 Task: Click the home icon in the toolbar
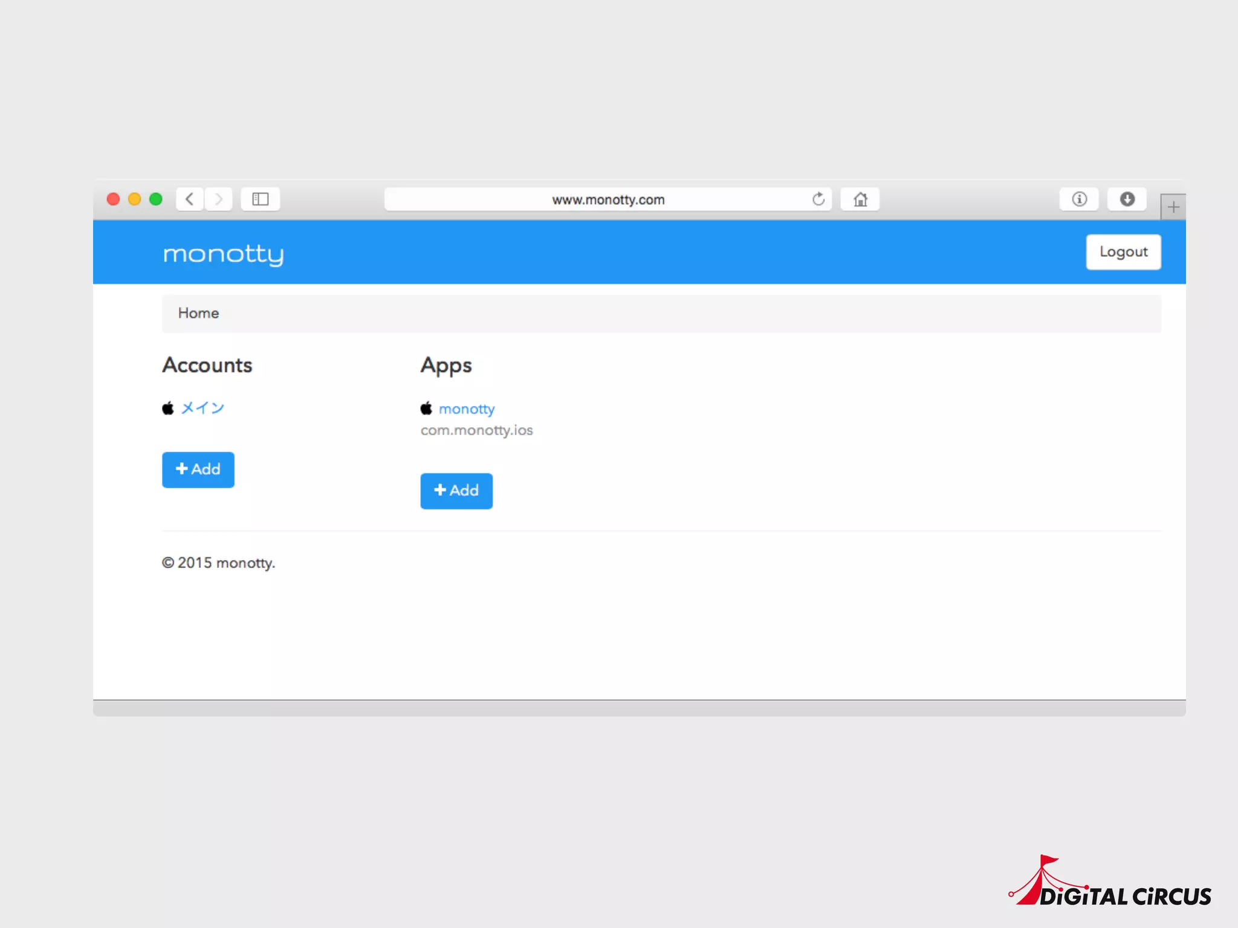click(x=860, y=199)
